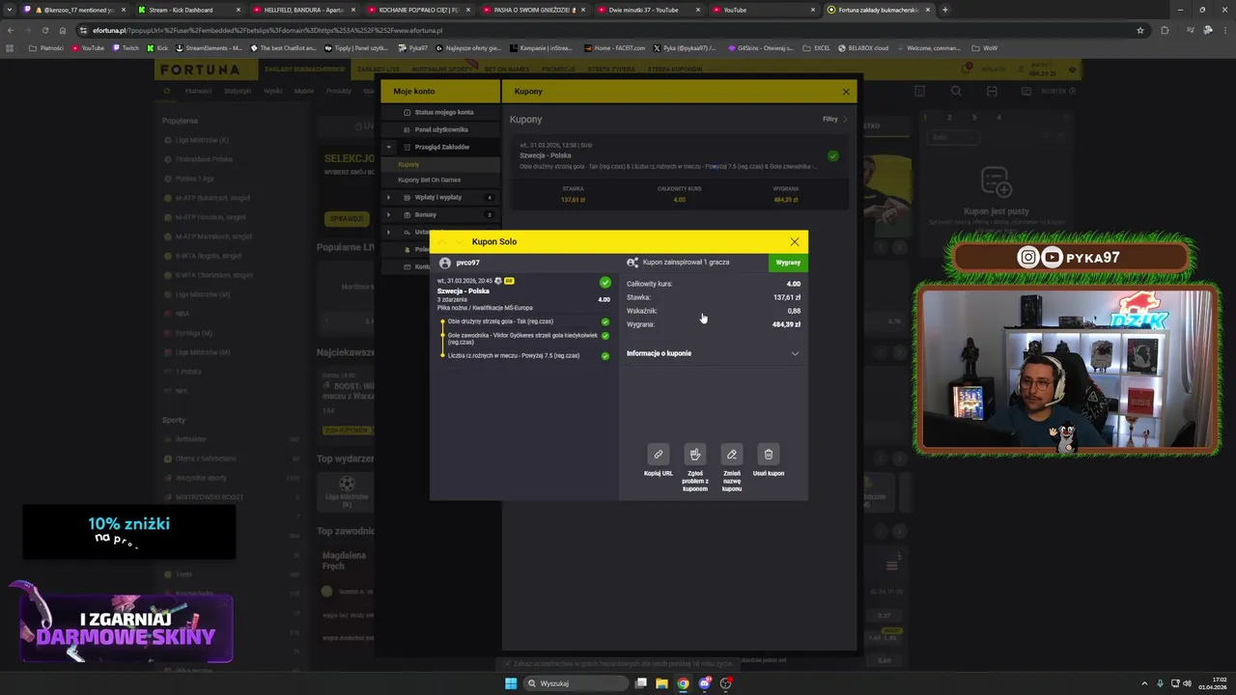Click Piłka nożna / Kwalifikacje MŚ-Europa text
The width and height of the screenshot is (1236, 695).
point(485,308)
